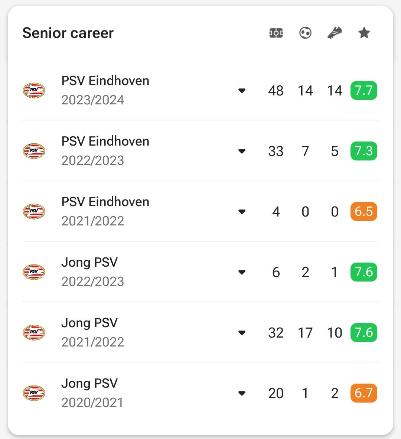This screenshot has height=439, width=401.
Task: Open the green 7.7 rating badge
Action: pyautogui.click(x=364, y=90)
